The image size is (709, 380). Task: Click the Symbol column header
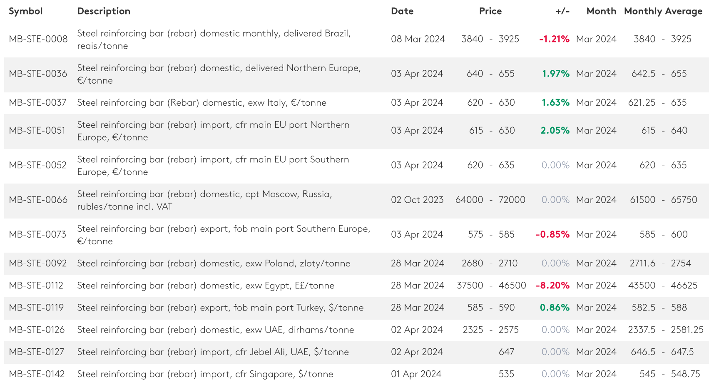pyautogui.click(x=26, y=11)
